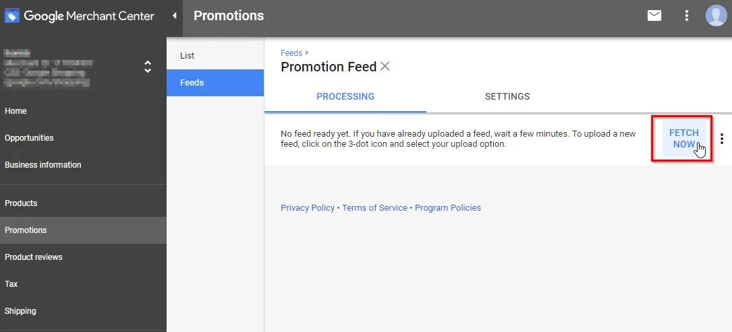The image size is (732, 332).
Task: Open the Terms of Service link
Action: pos(374,208)
